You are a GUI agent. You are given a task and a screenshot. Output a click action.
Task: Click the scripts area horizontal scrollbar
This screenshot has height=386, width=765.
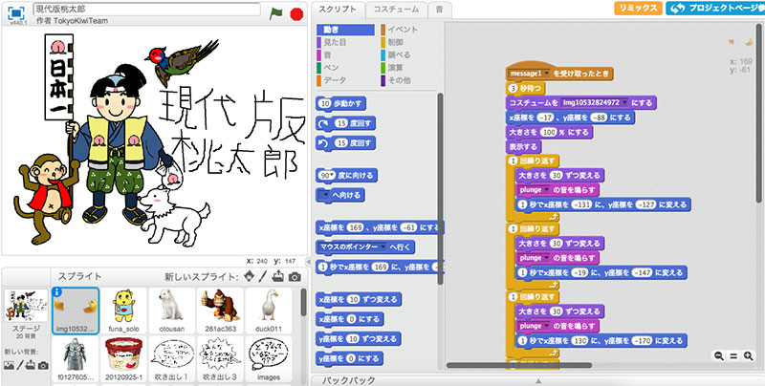(x=519, y=365)
